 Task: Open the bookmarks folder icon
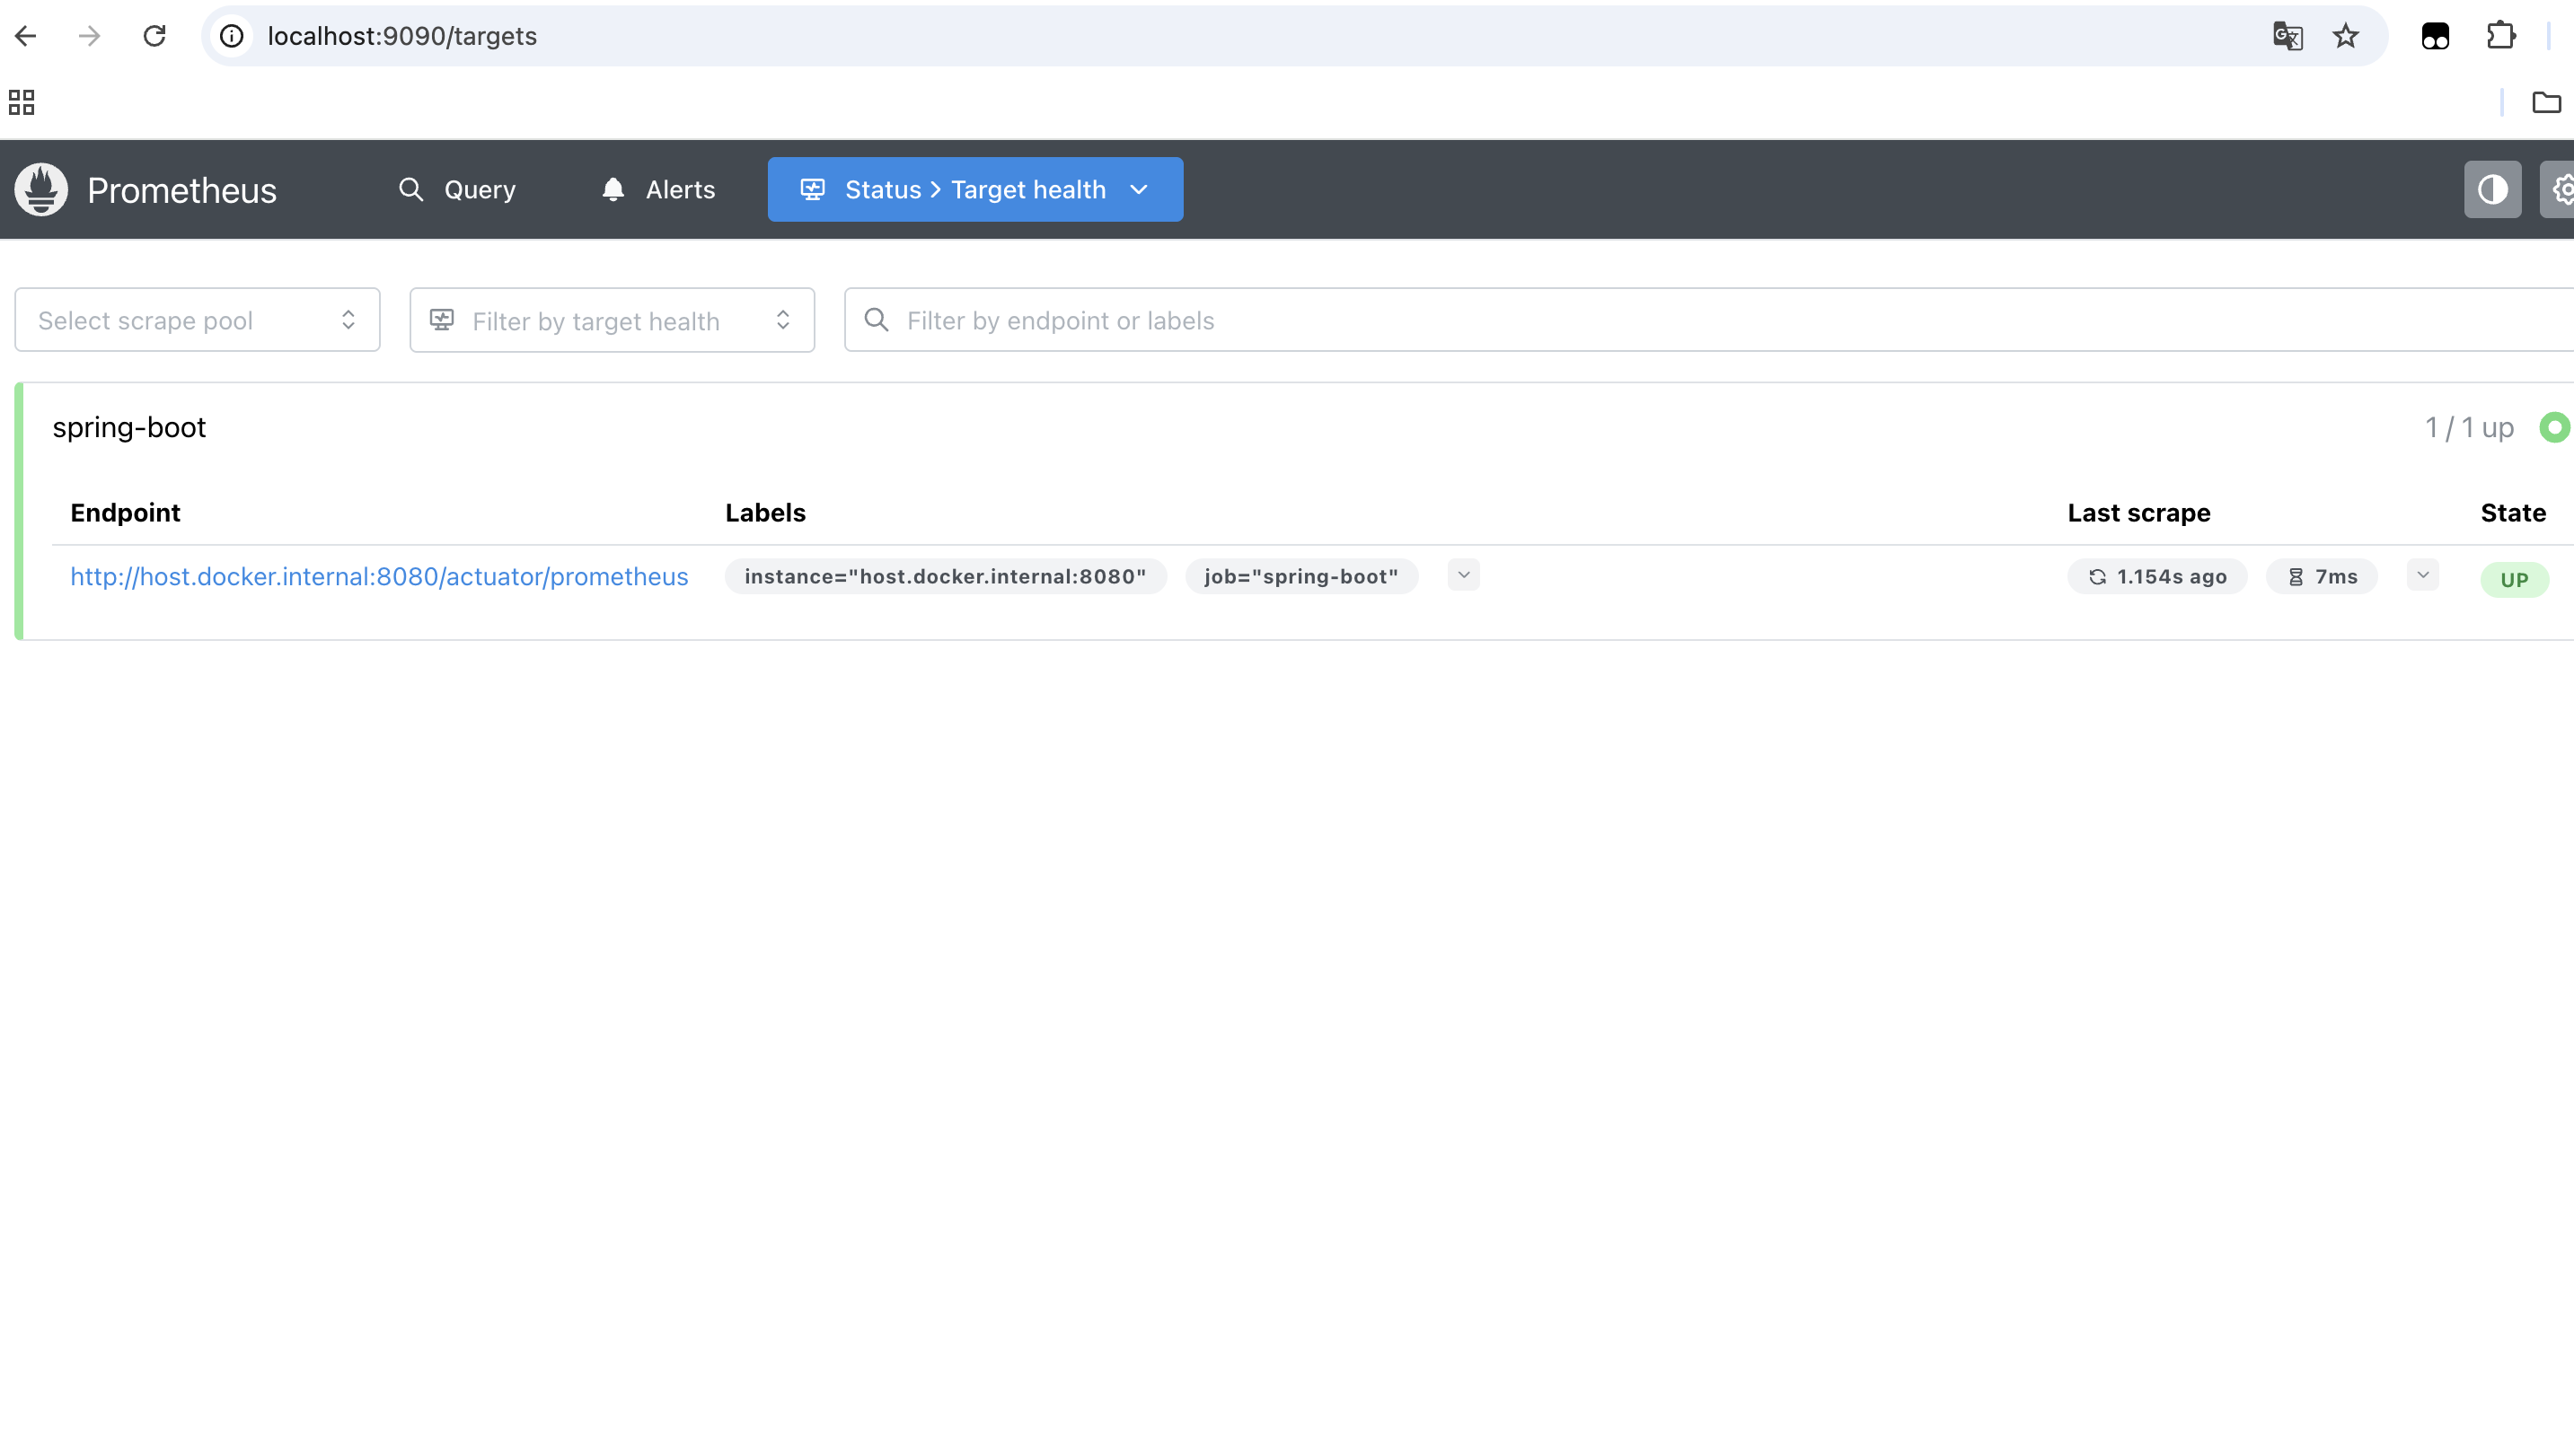[x=2546, y=102]
